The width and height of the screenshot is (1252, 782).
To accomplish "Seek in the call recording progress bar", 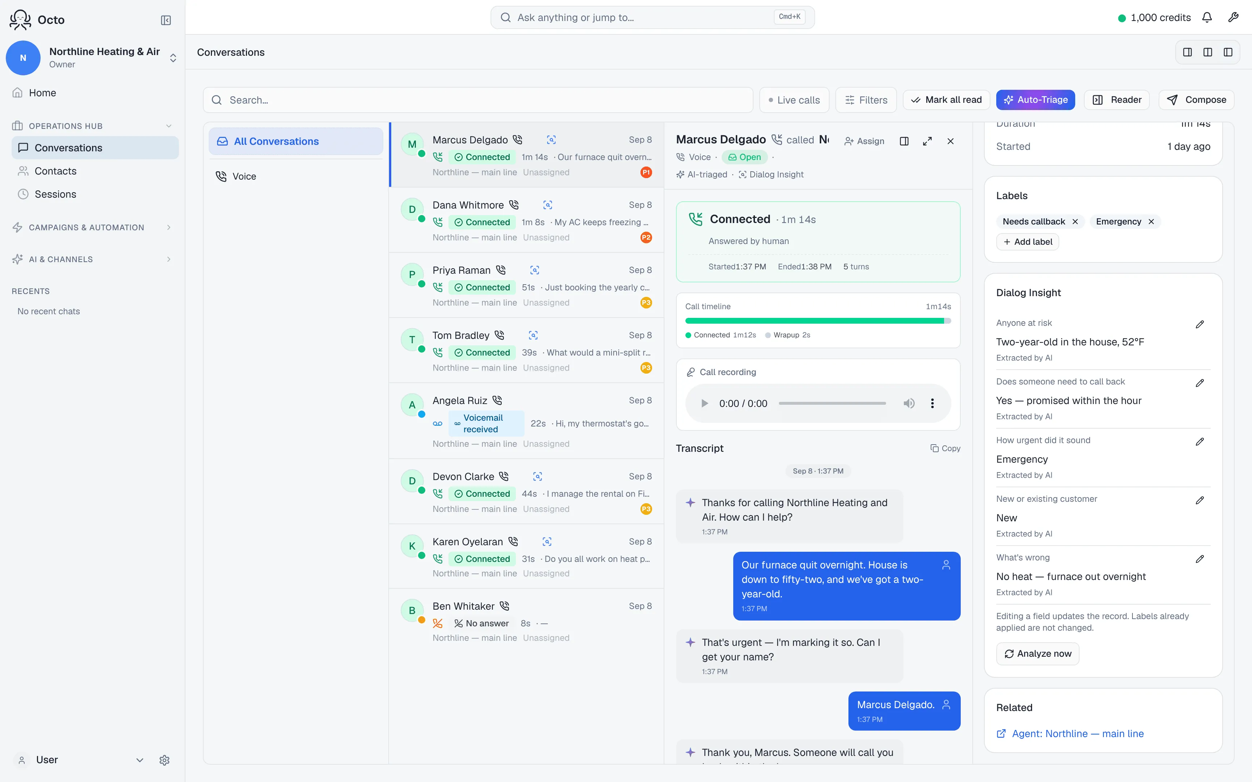I will pyautogui.click(x=832, y=403).
